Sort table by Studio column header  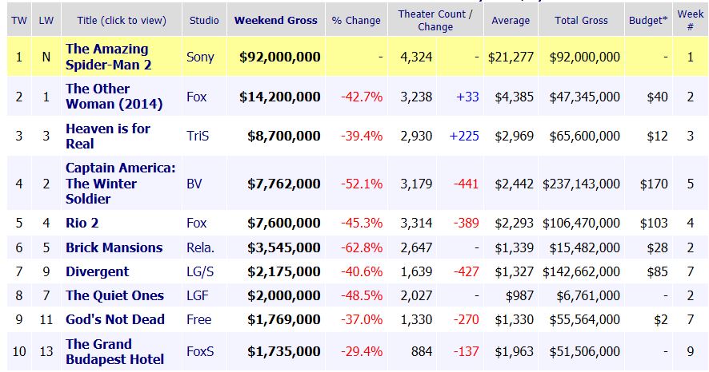[x=205, y=20]
